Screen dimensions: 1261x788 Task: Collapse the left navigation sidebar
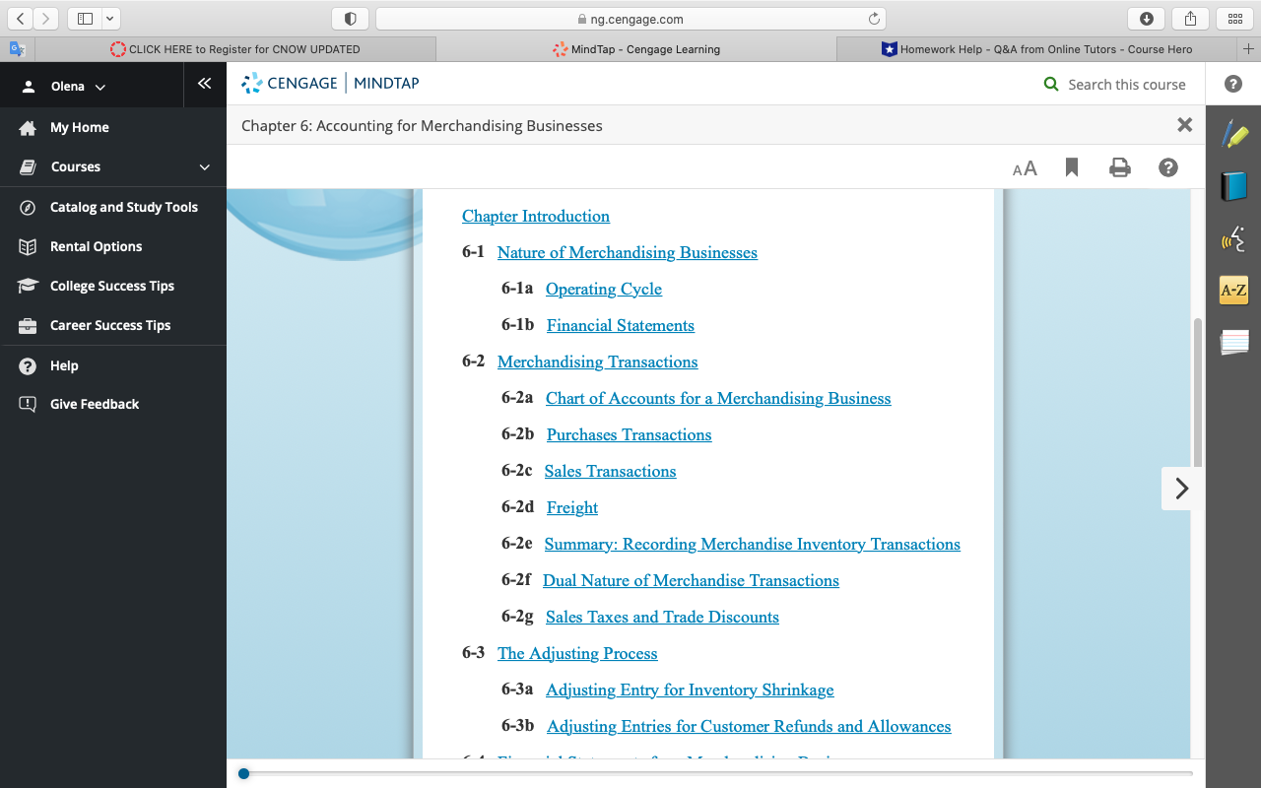pos(205,84)
